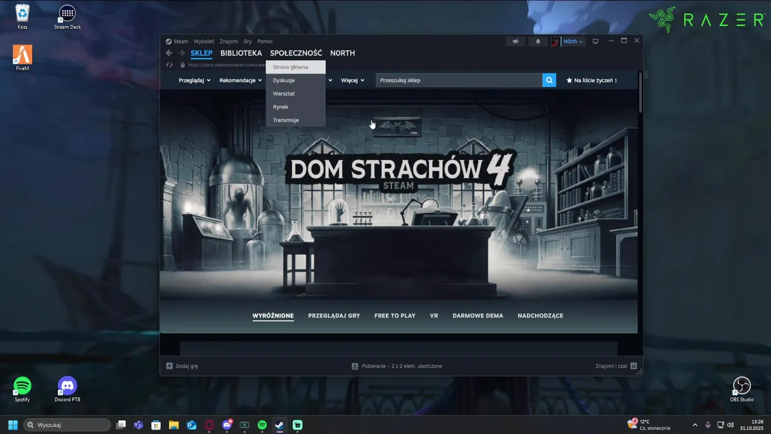Select the NADCHODZĄCE tab

(x=540, y=316)
